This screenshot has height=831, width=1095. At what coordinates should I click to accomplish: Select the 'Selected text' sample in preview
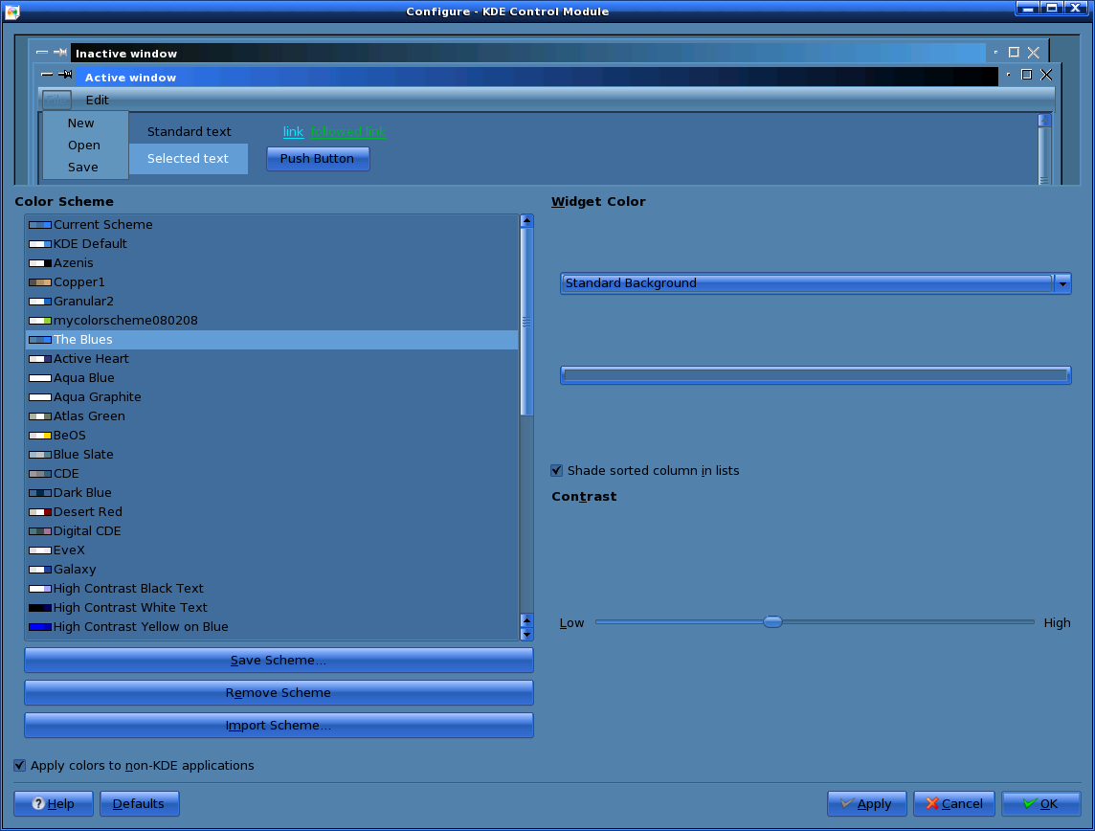[x=188, y=159]
